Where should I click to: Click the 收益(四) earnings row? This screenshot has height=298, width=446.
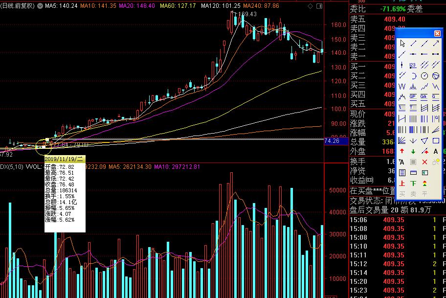(x=372, y=180)
